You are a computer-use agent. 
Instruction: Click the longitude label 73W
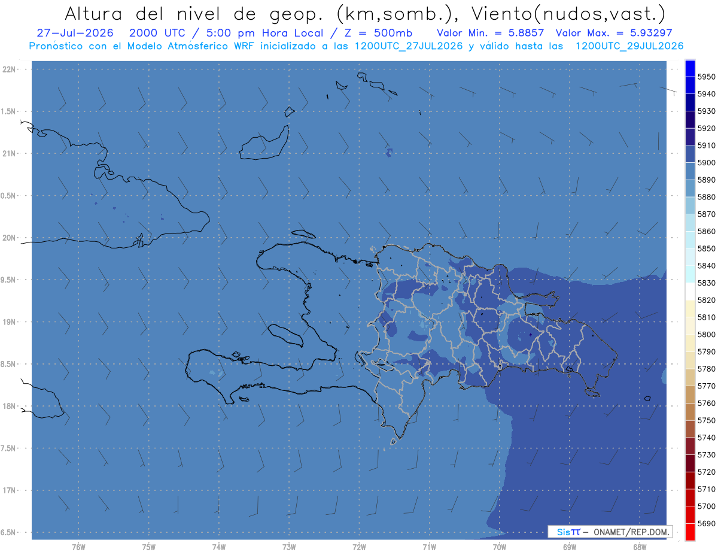[x=288, y=547]
